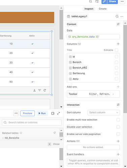Enable editable for the Bereich column
The image size is (127, 168).
click(x=117, y=62)
